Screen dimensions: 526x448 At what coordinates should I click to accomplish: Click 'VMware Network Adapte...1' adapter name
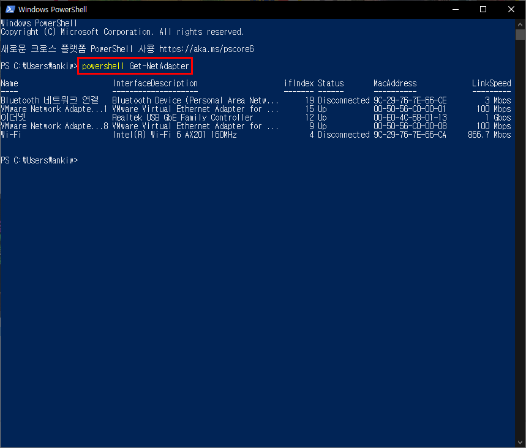(x=54, y=109)
